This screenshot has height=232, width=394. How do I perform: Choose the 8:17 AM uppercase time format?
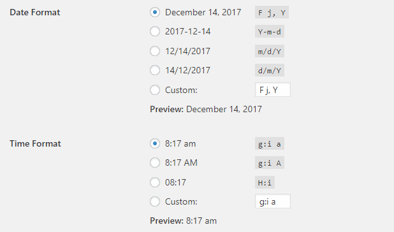point(155,163)
